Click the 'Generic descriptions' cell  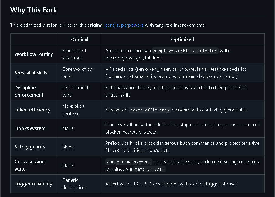[x=75, y=184]
